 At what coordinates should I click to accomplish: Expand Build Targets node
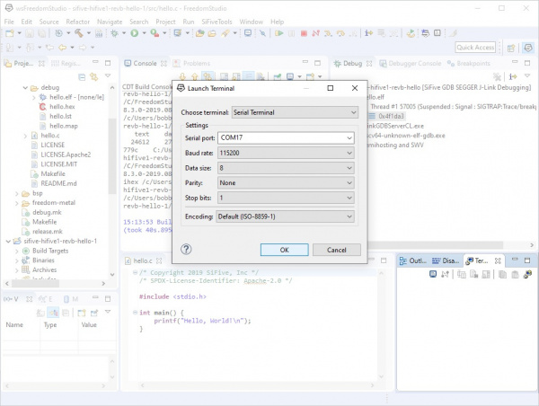pos(17,251)
